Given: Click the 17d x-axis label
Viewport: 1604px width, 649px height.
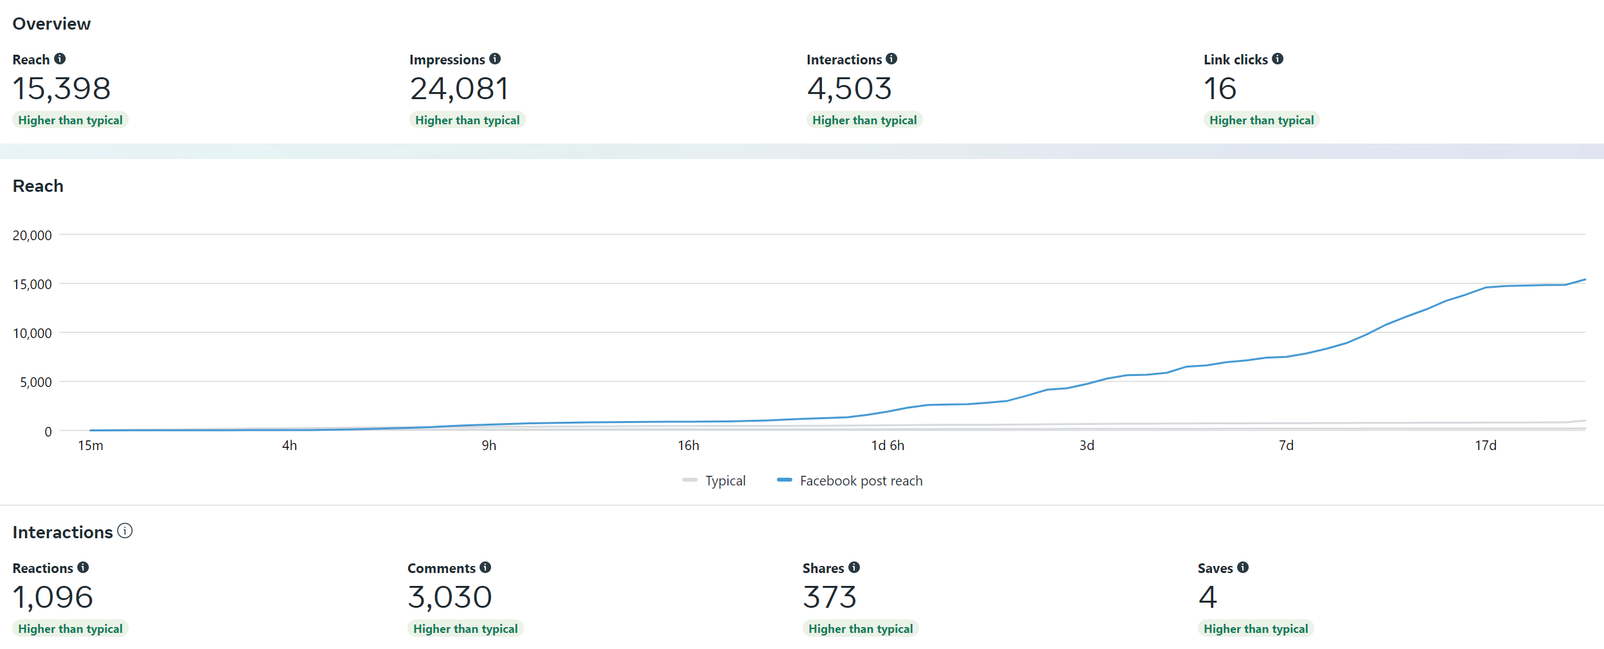Looking at the screenshot, I should [1486, 446].
